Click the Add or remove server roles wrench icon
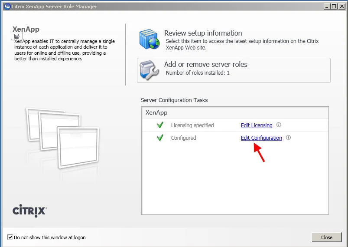Viewport: 348px width, 247px height. coord(149,70)
